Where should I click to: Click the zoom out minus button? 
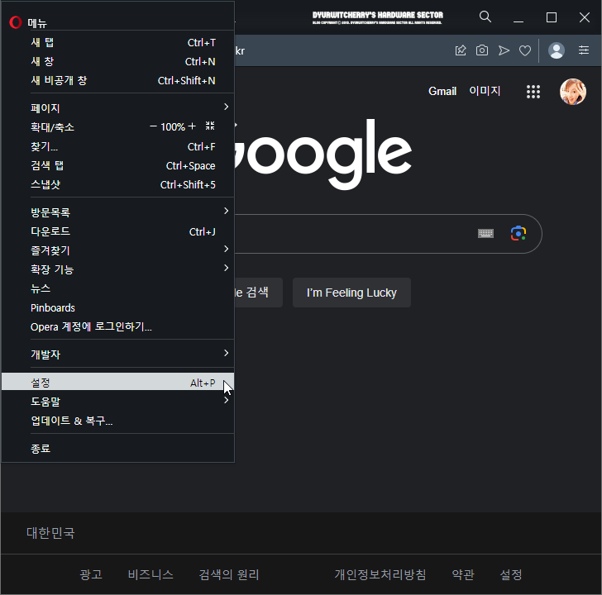click(x=153, y=126)
